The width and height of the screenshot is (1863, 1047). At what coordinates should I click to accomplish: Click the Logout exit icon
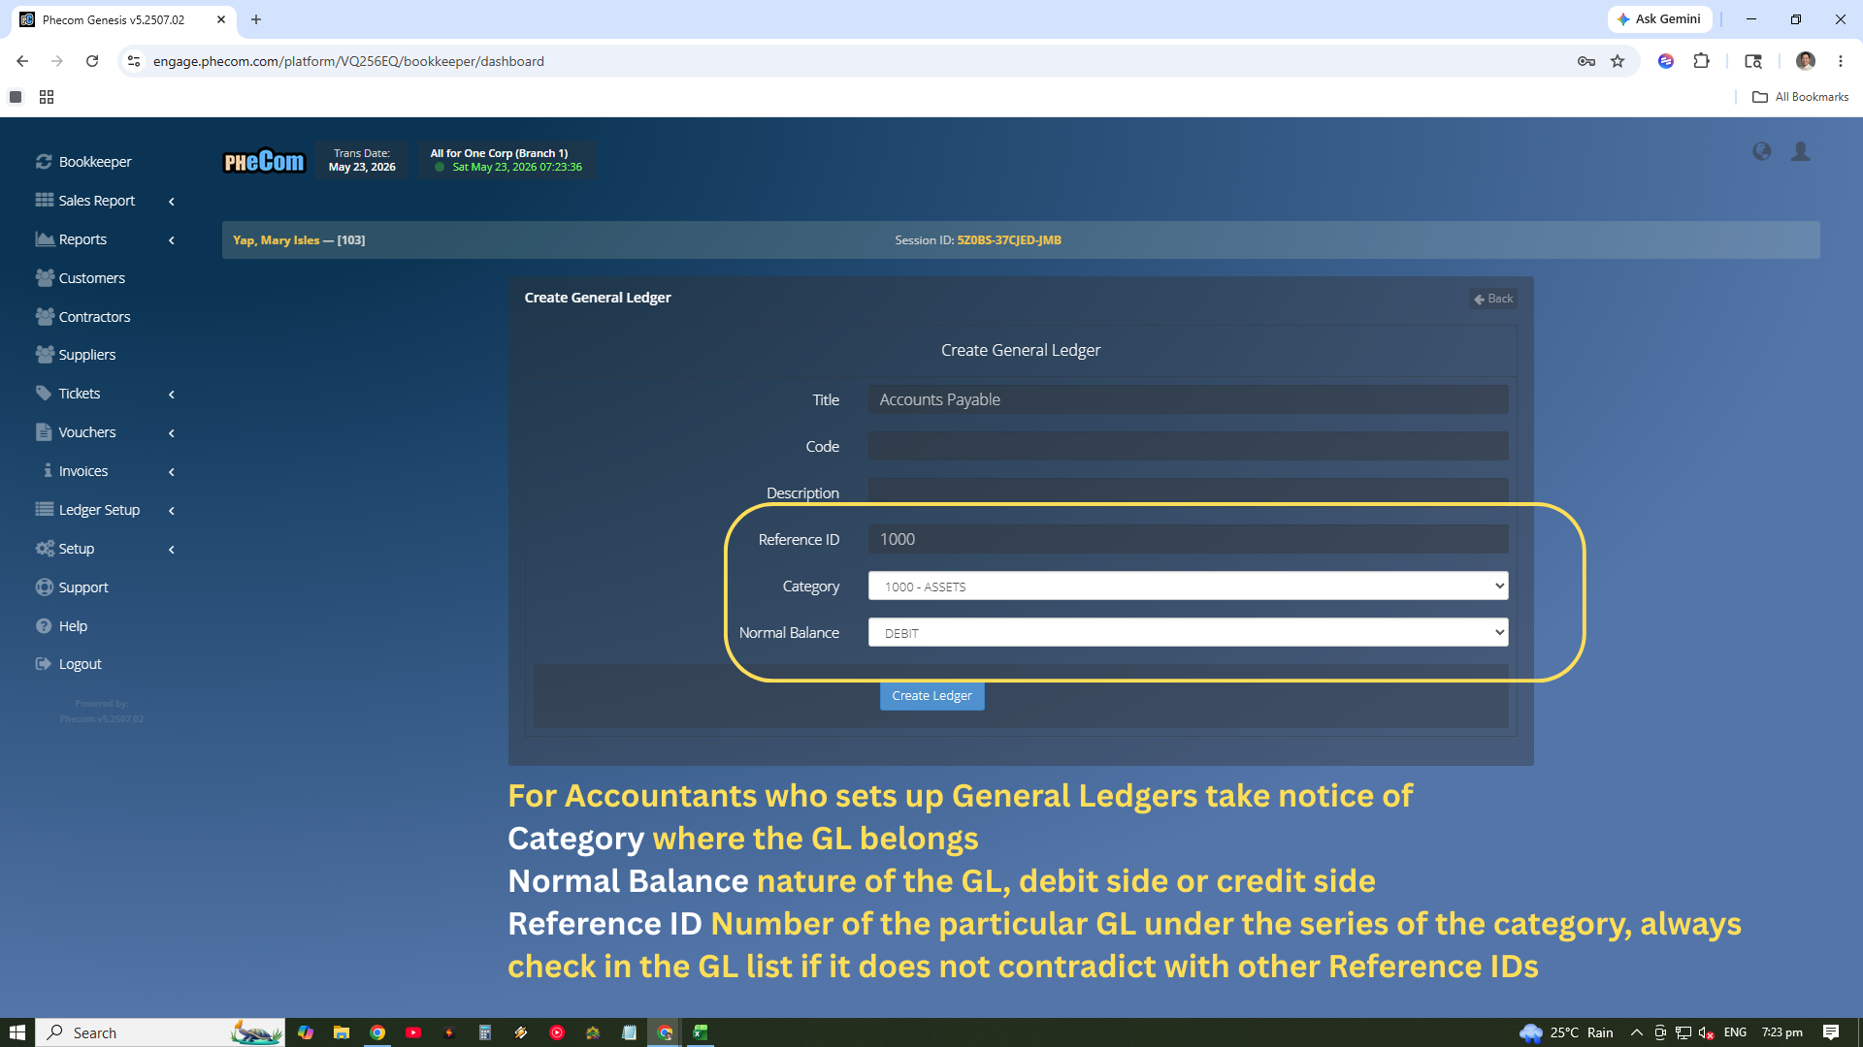pyautogui.click(x=44, y=664)
